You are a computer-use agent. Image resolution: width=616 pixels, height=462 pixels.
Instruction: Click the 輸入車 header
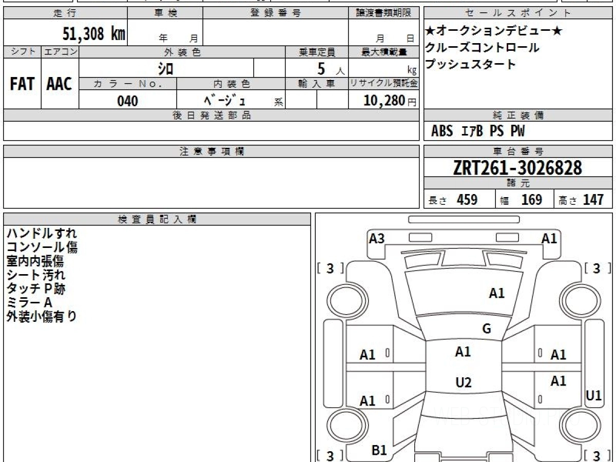[317, 84]
